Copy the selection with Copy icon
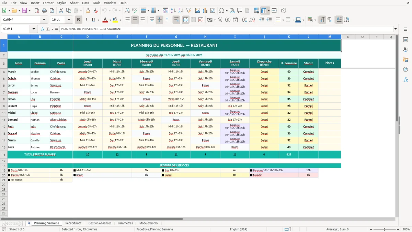 [69, 11]
